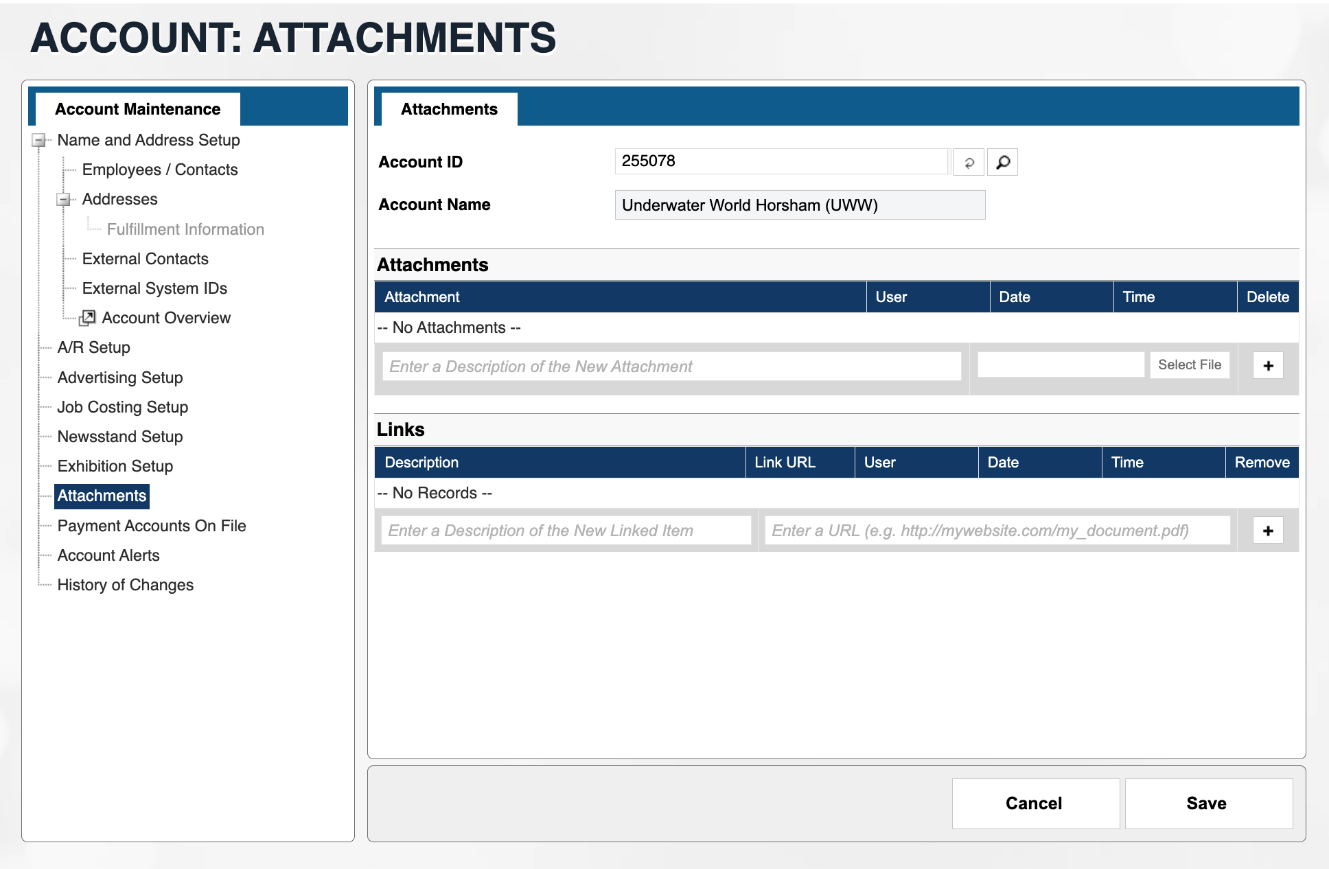The height and width of the screenshot is (869, 1329).
Task: Collapse the Name and Address Setup node
Action: 39,141
